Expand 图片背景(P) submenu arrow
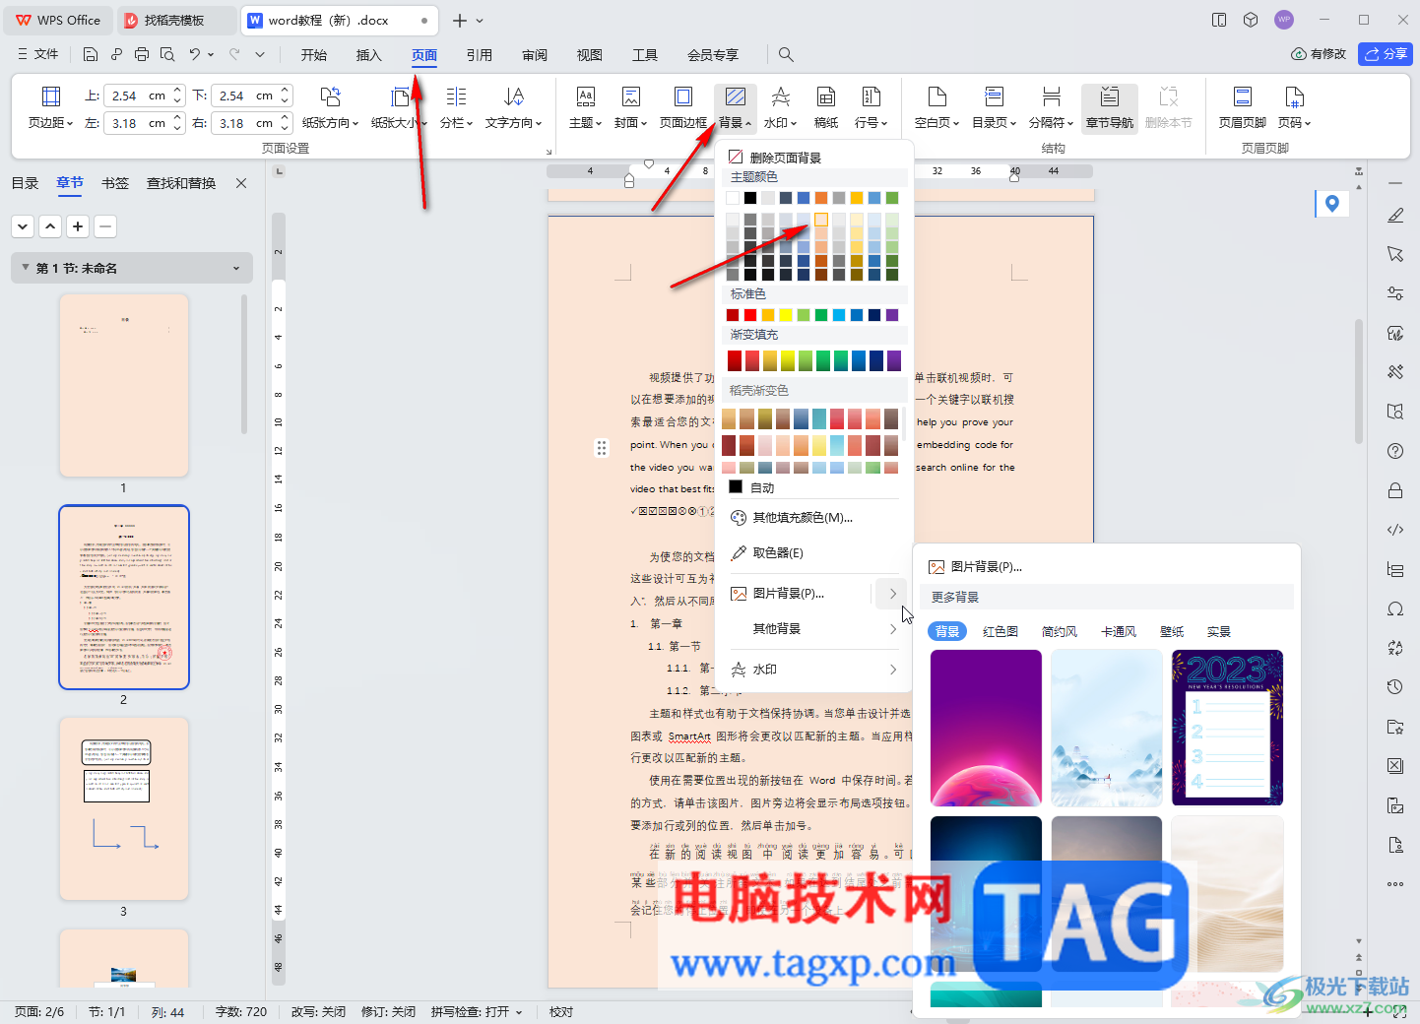Screen dimensions: 1420x1024 tap(892, 594)
